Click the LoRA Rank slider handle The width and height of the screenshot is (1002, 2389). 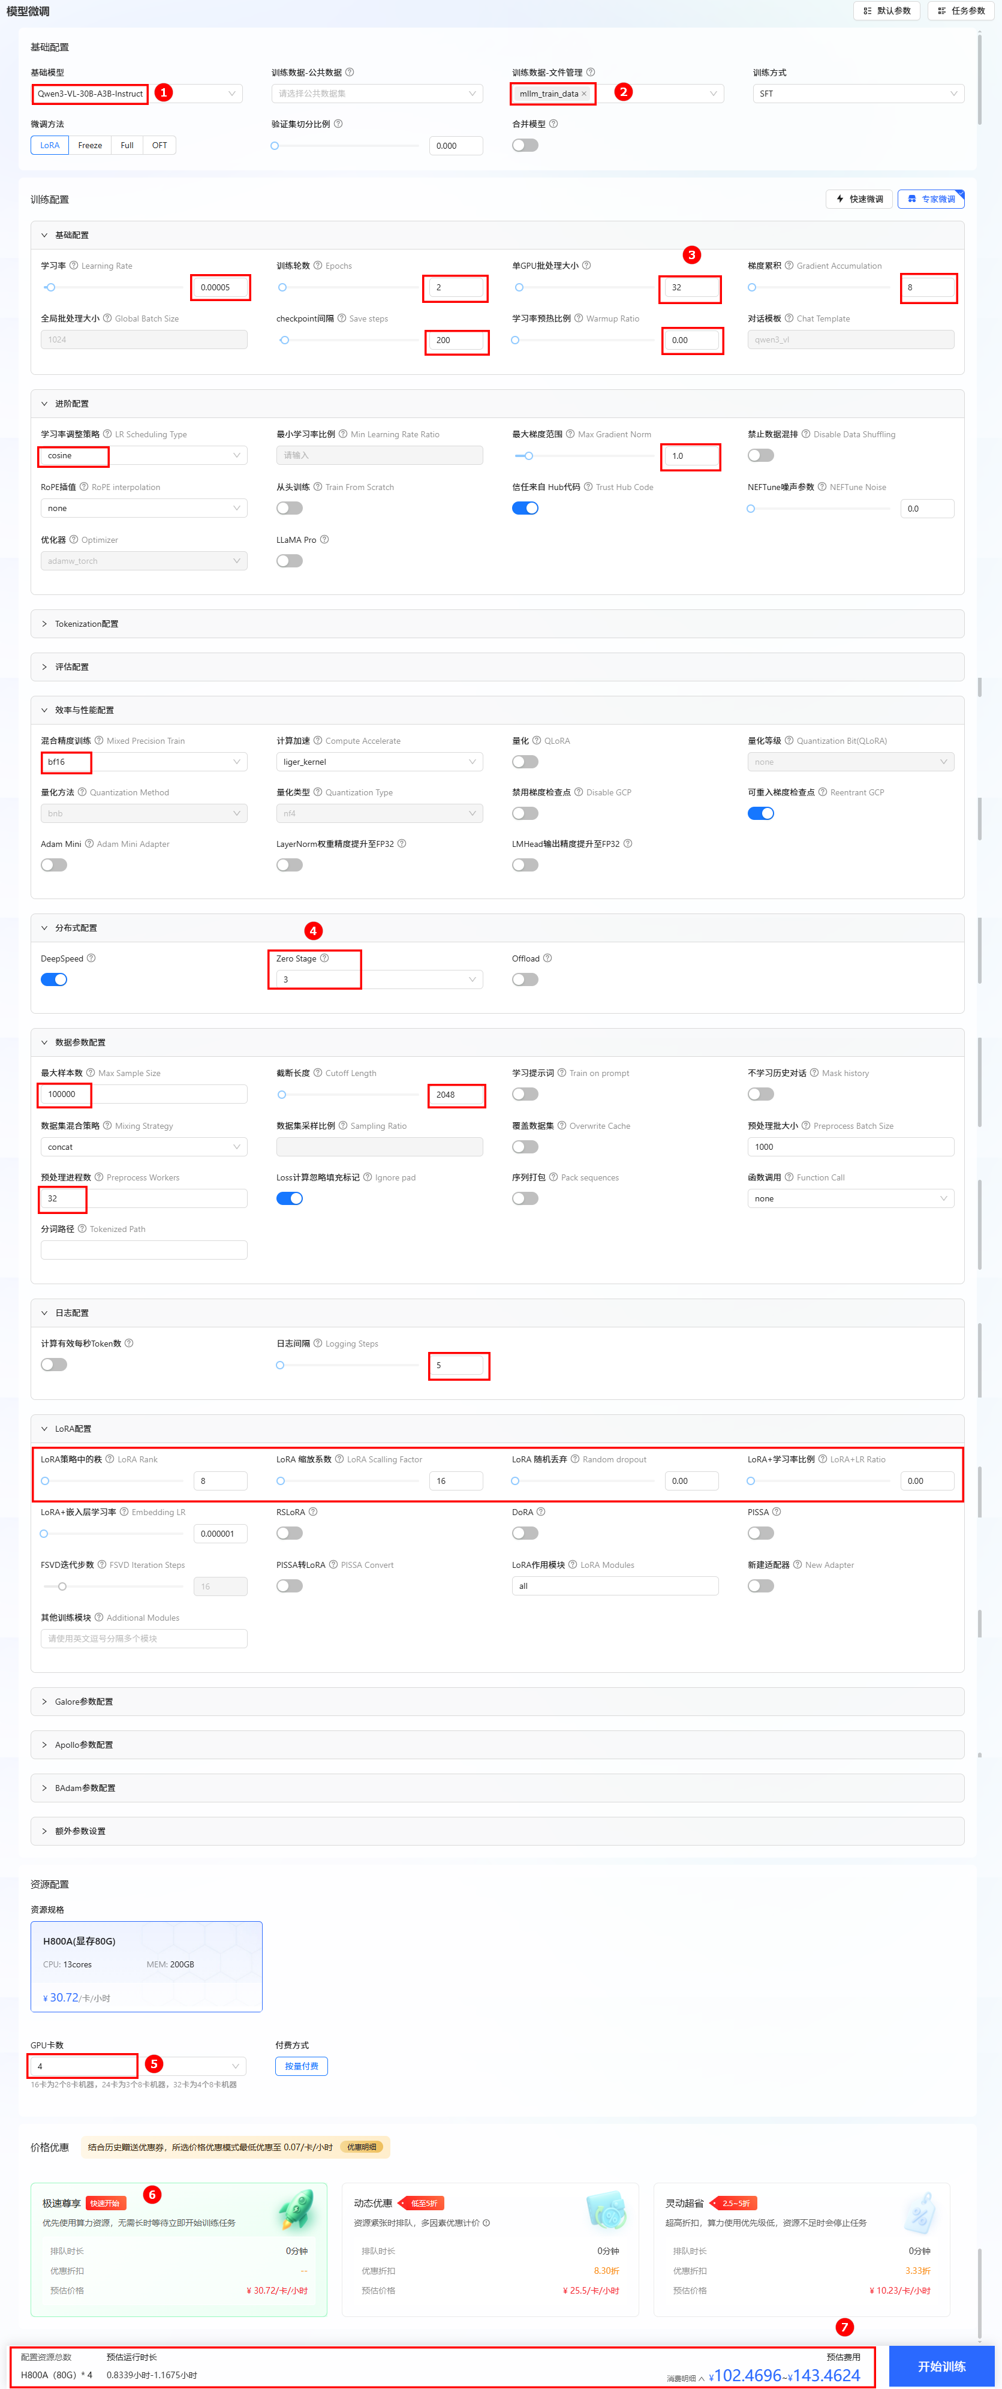tap(46, 1481)
